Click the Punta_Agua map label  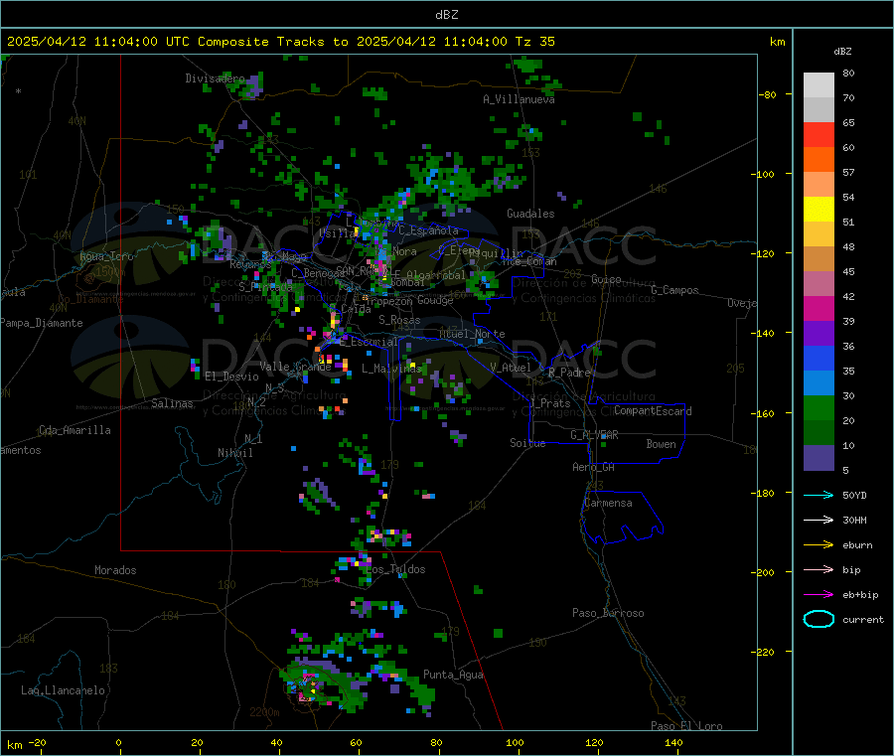point(453,676)
